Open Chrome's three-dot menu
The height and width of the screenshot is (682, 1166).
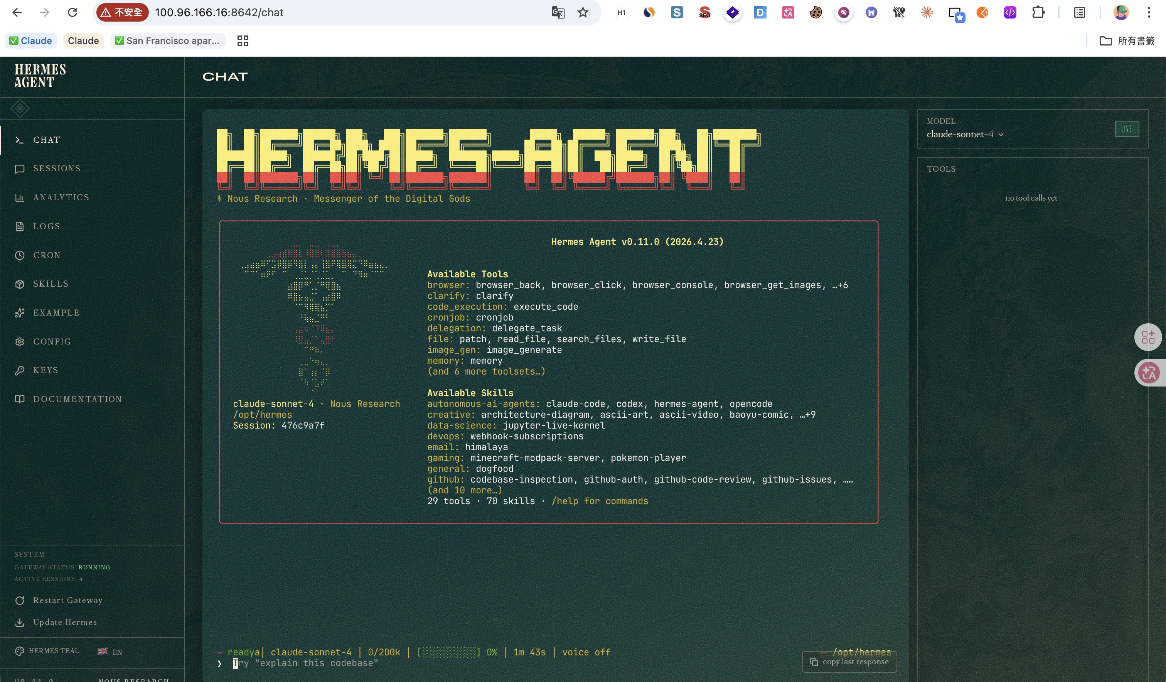[1148, 12]
